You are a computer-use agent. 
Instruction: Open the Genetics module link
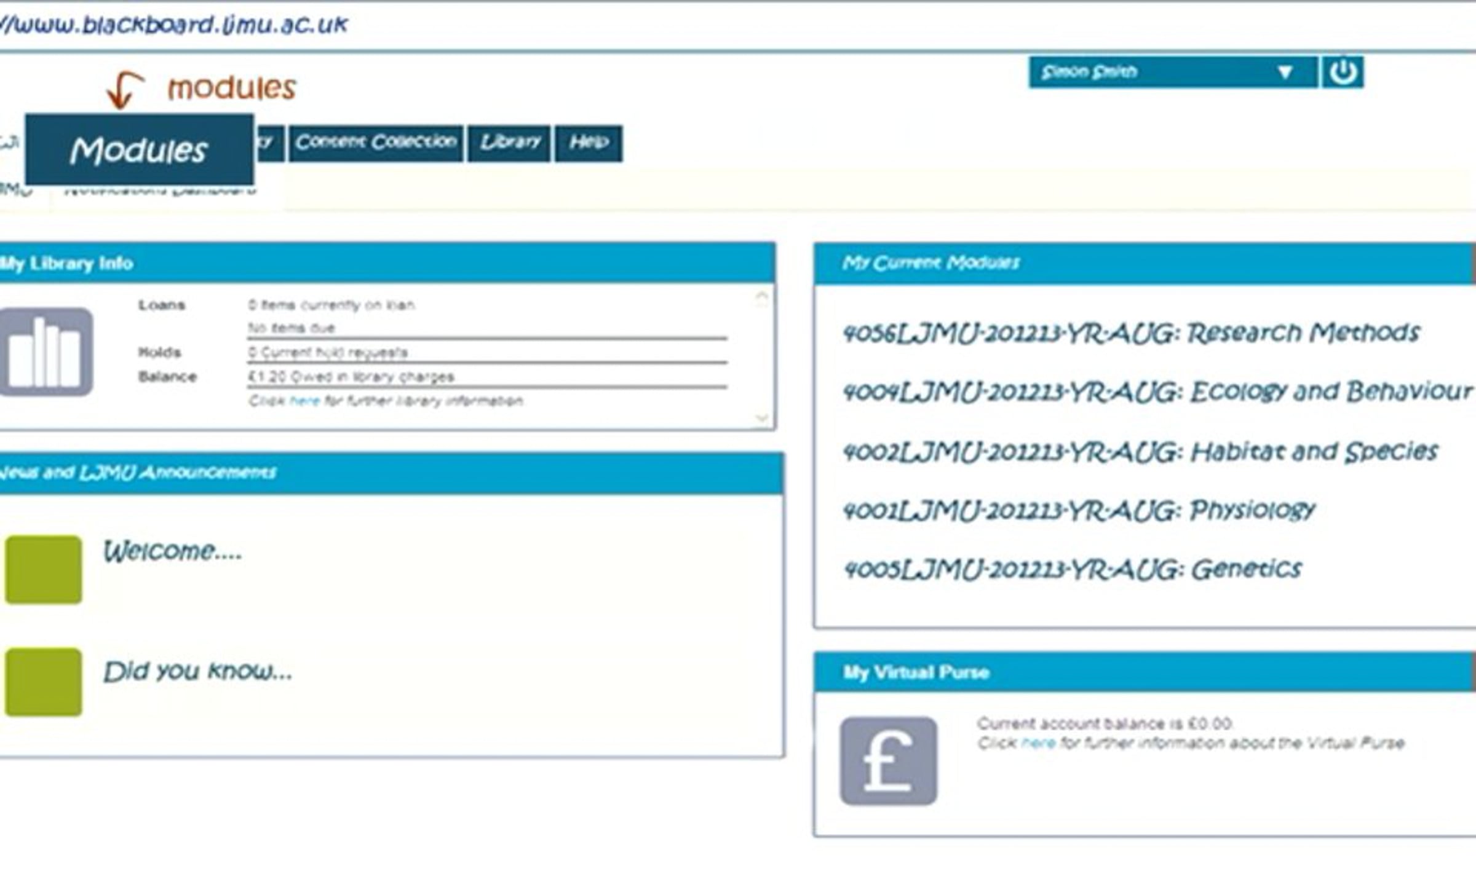[x=1072, y=570]
